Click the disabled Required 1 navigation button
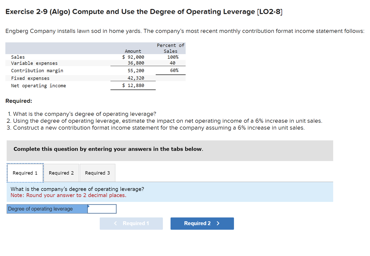This screenshot has width=370, height=256. [x=131, y=223]
